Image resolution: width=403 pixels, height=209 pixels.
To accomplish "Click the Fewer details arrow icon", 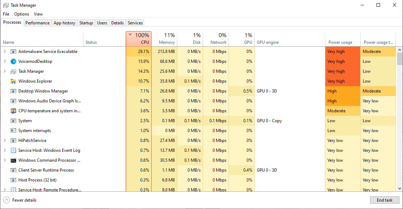I will [7, 200].
